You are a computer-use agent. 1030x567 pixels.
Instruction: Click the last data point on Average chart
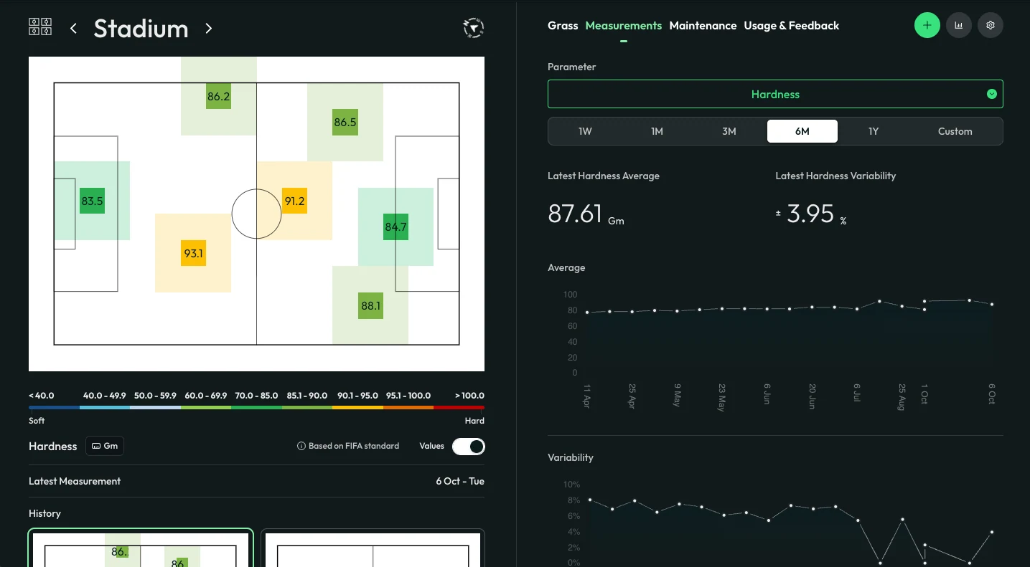coord(992,305)
